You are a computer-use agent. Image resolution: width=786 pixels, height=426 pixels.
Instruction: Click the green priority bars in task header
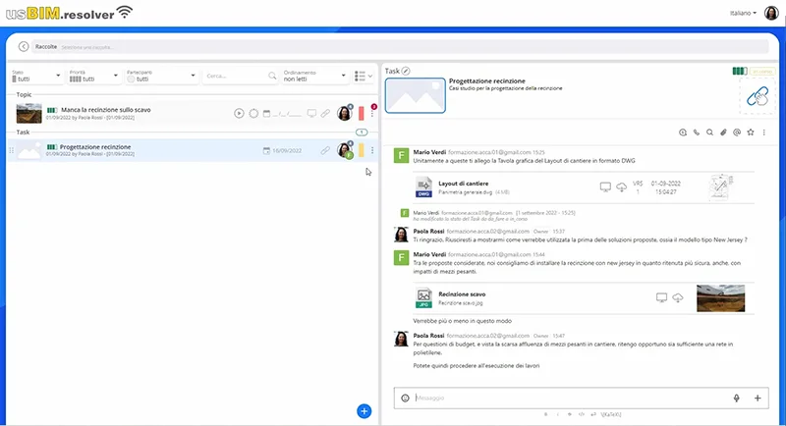(740, 71)
